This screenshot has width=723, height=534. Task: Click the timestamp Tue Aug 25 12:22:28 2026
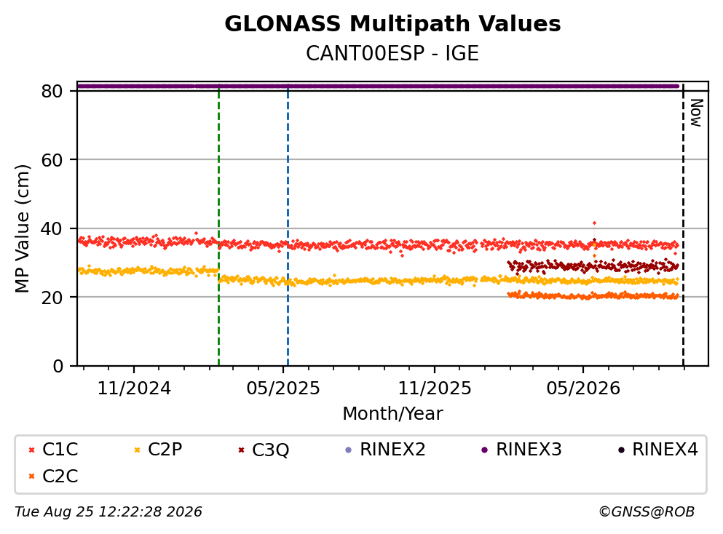point(108,512)
